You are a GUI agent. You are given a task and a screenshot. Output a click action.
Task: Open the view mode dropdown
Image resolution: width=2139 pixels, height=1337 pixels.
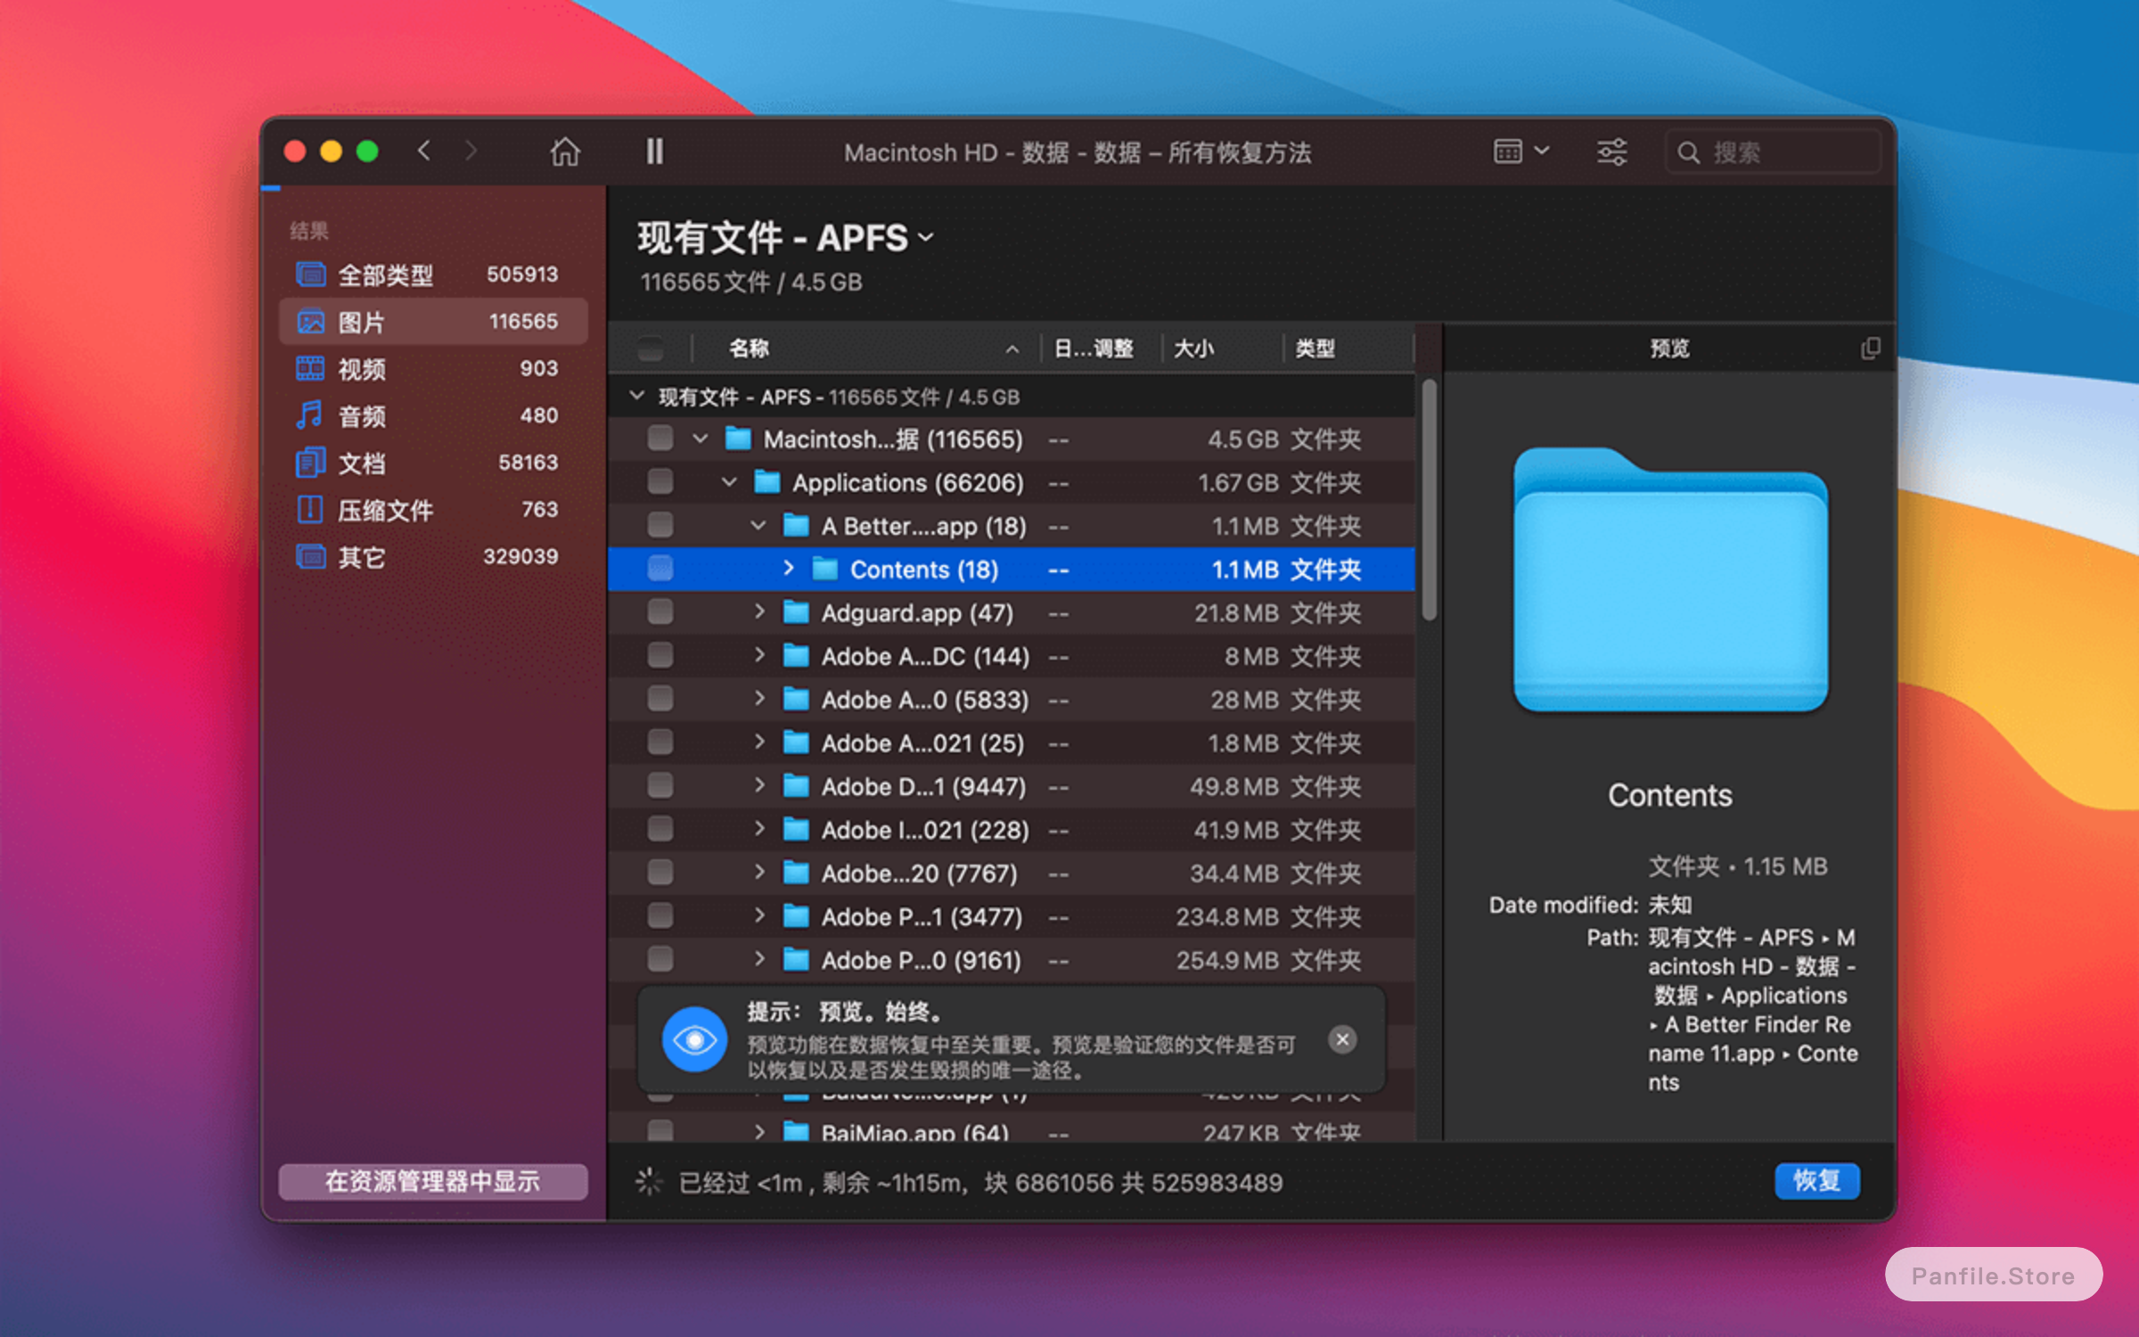[x=1521, y=151]
